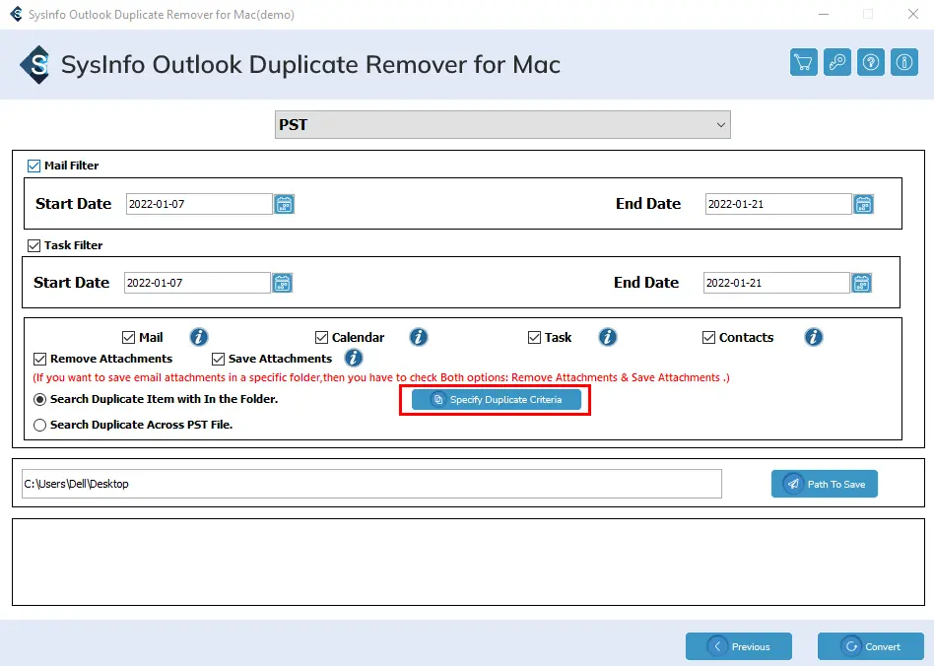Click the key activation icon

click(836, 62)
